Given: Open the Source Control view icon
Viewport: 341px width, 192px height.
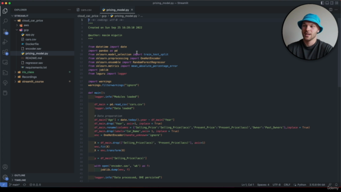Looking at the screenshot, I should [5, 31].
